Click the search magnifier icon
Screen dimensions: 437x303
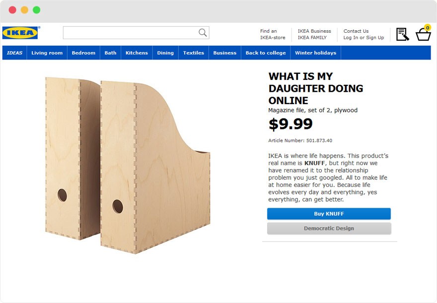click(x=203, y=33)
